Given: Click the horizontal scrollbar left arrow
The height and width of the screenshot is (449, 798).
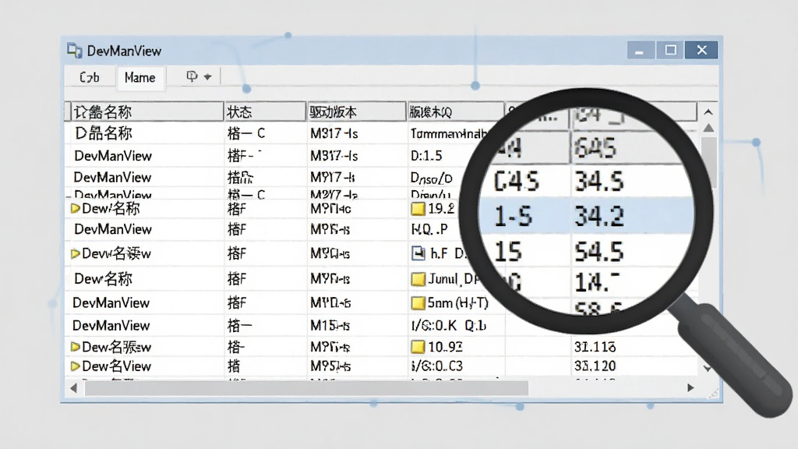Looking at the screenshot, I should coord(74,388).
